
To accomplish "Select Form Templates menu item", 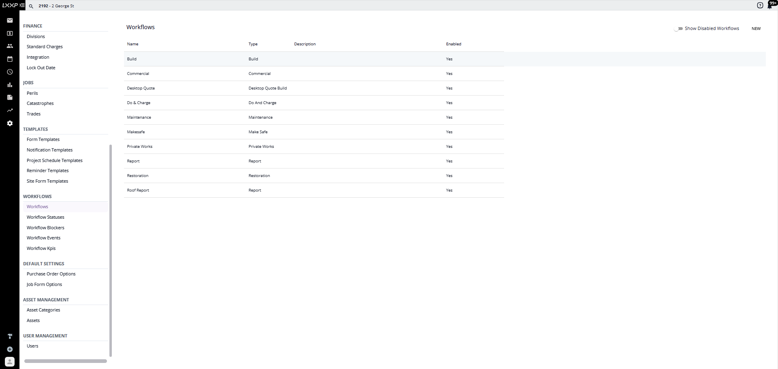I will (x=43, y=139).
